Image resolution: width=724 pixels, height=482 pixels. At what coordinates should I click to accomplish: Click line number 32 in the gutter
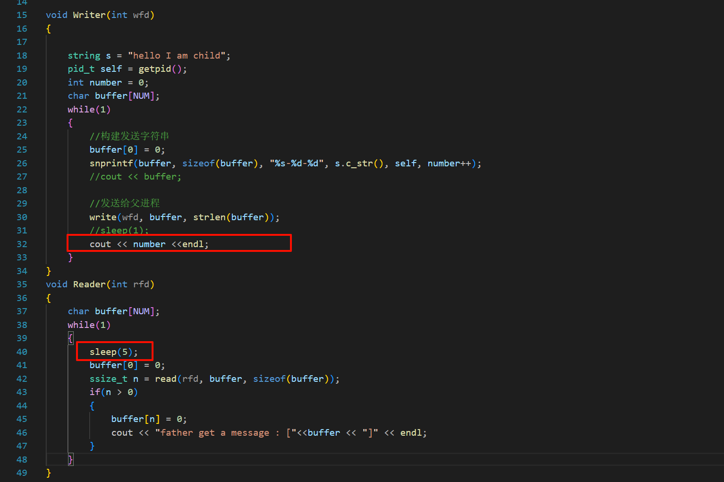pyautogui.click(x=22, y=244)
